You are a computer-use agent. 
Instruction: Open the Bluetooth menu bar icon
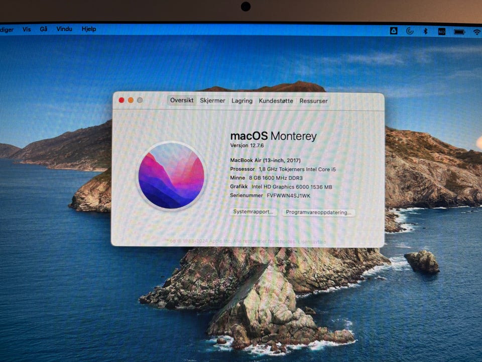point(425,31)
